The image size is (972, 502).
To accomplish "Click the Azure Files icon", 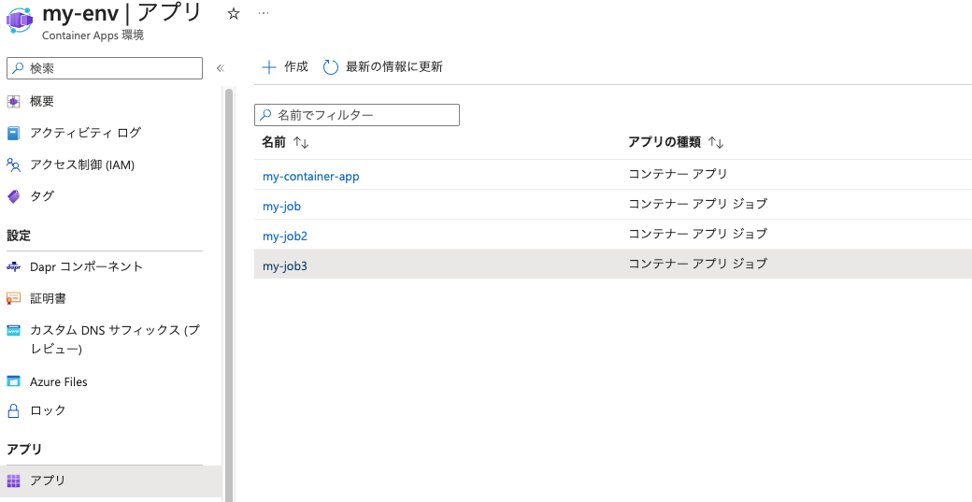I will click(13, 381).
